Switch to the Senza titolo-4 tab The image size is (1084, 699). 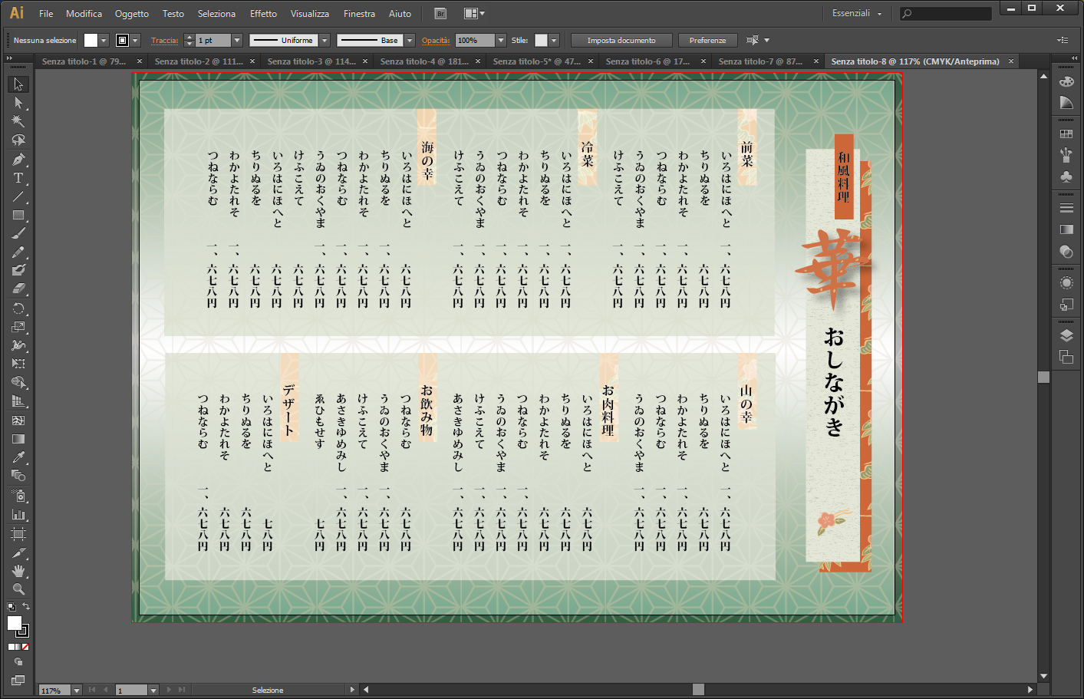(x=424, y=61)
